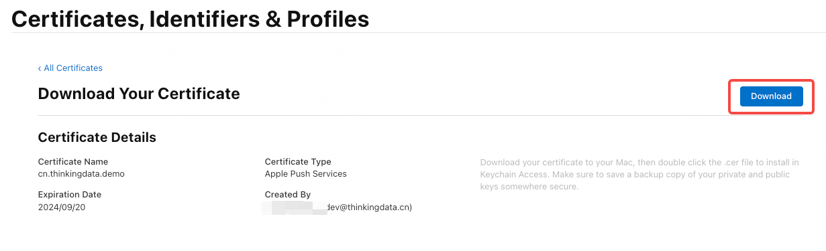This screenshot has width=826, height=251.
Task: Select the expiration date 2024/09/20
Action: (x=62, y=207)
